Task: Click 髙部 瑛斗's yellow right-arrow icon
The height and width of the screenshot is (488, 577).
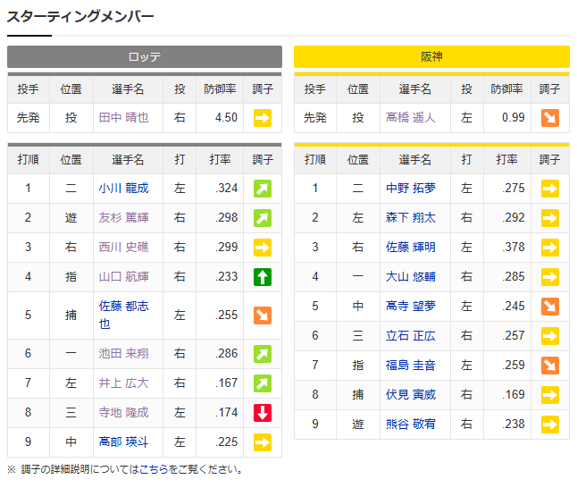Action: click(x=263, y=442)
